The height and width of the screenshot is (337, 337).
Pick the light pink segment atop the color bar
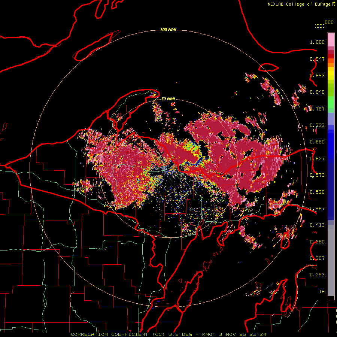(331, 40)
